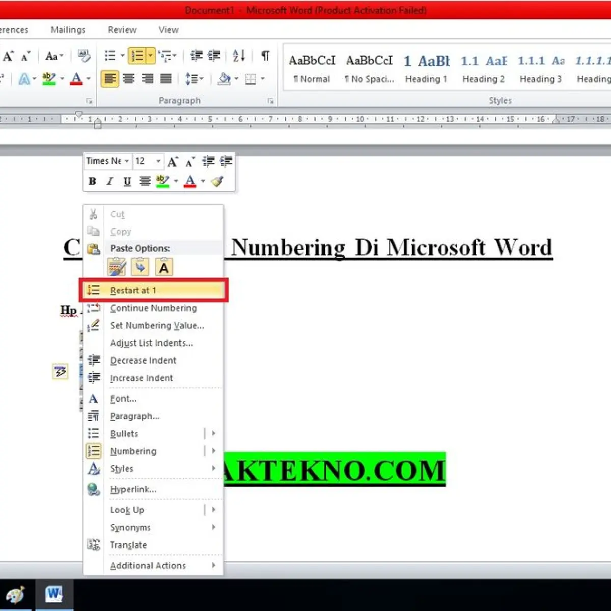Select Translate in context menu
This screenshot has height=611, width=611.
coord(154,545)
